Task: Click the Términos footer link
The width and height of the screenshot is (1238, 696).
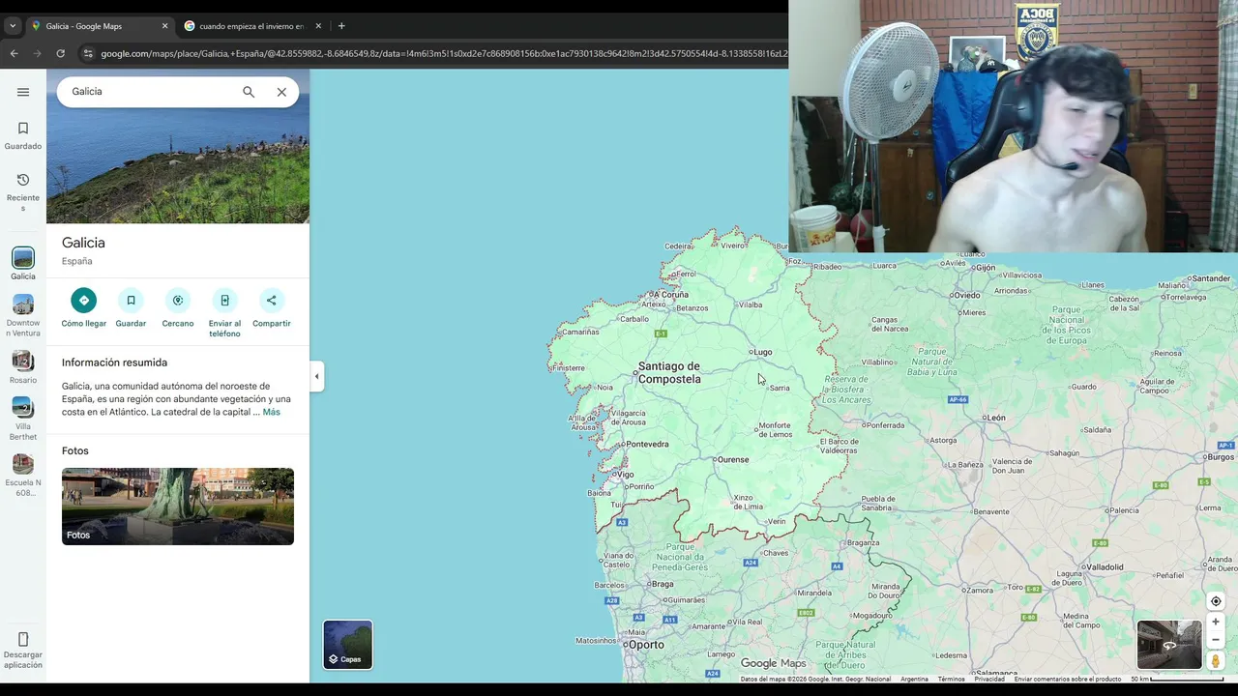Action: point(951,679)
